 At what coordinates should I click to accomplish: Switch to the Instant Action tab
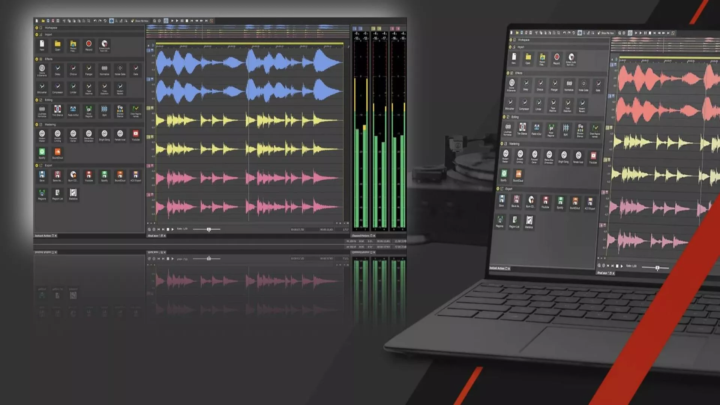point(43,236)
